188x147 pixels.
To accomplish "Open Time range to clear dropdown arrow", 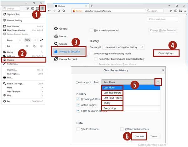I will [x=158, y=82].
